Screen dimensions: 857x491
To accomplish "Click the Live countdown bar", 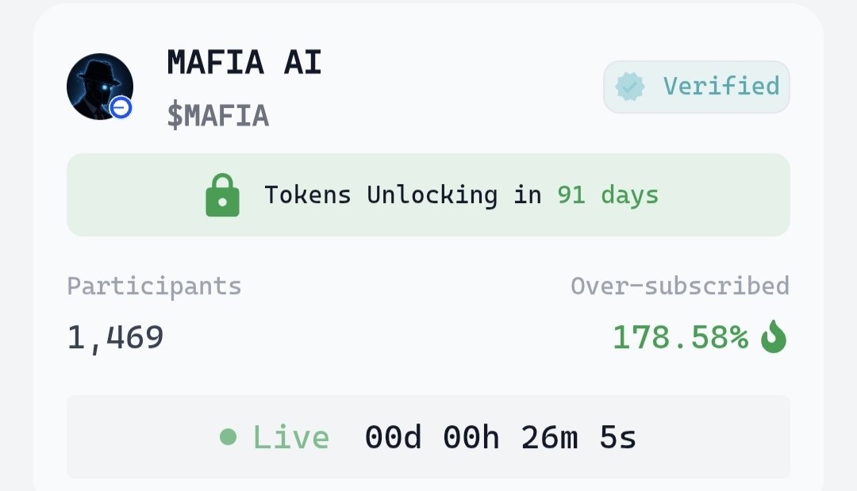I will click(428, 437).
